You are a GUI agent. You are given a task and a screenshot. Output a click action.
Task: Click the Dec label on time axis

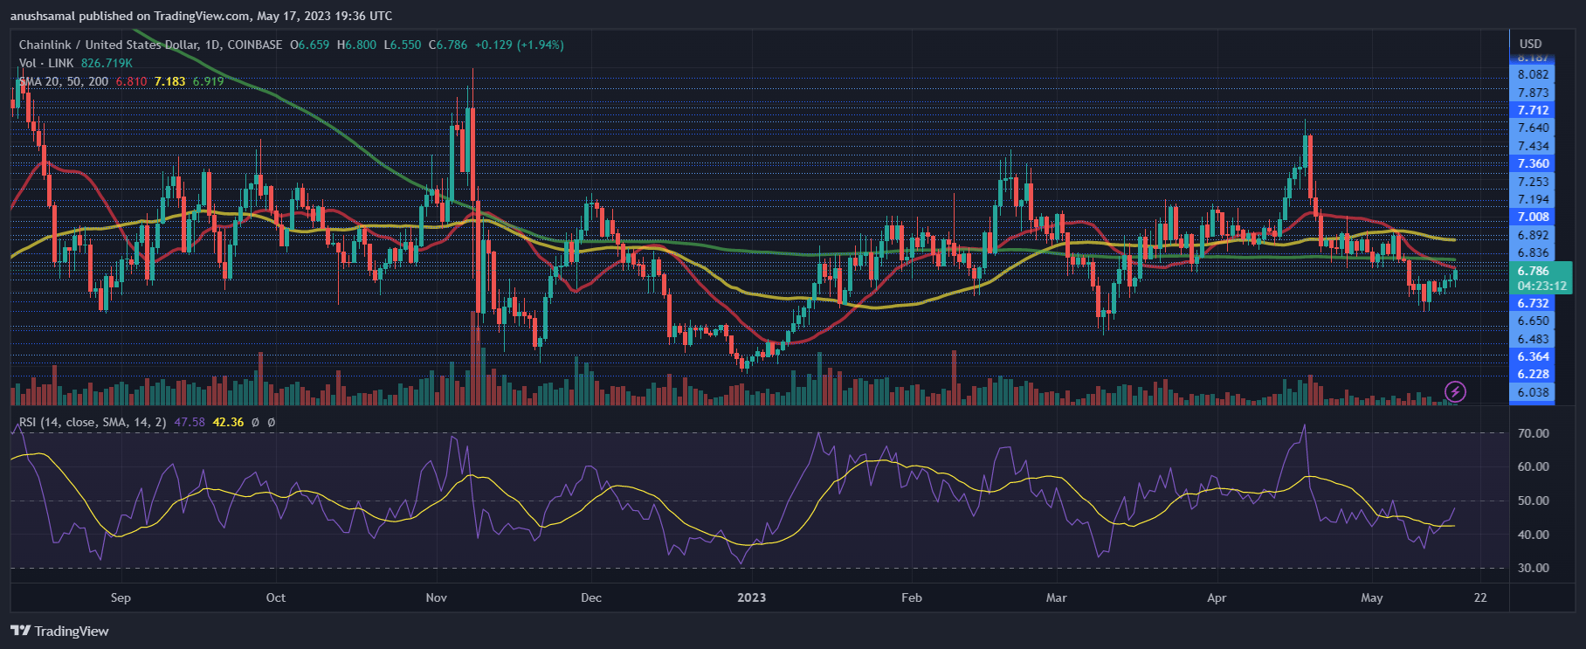(x=591, y=597)
